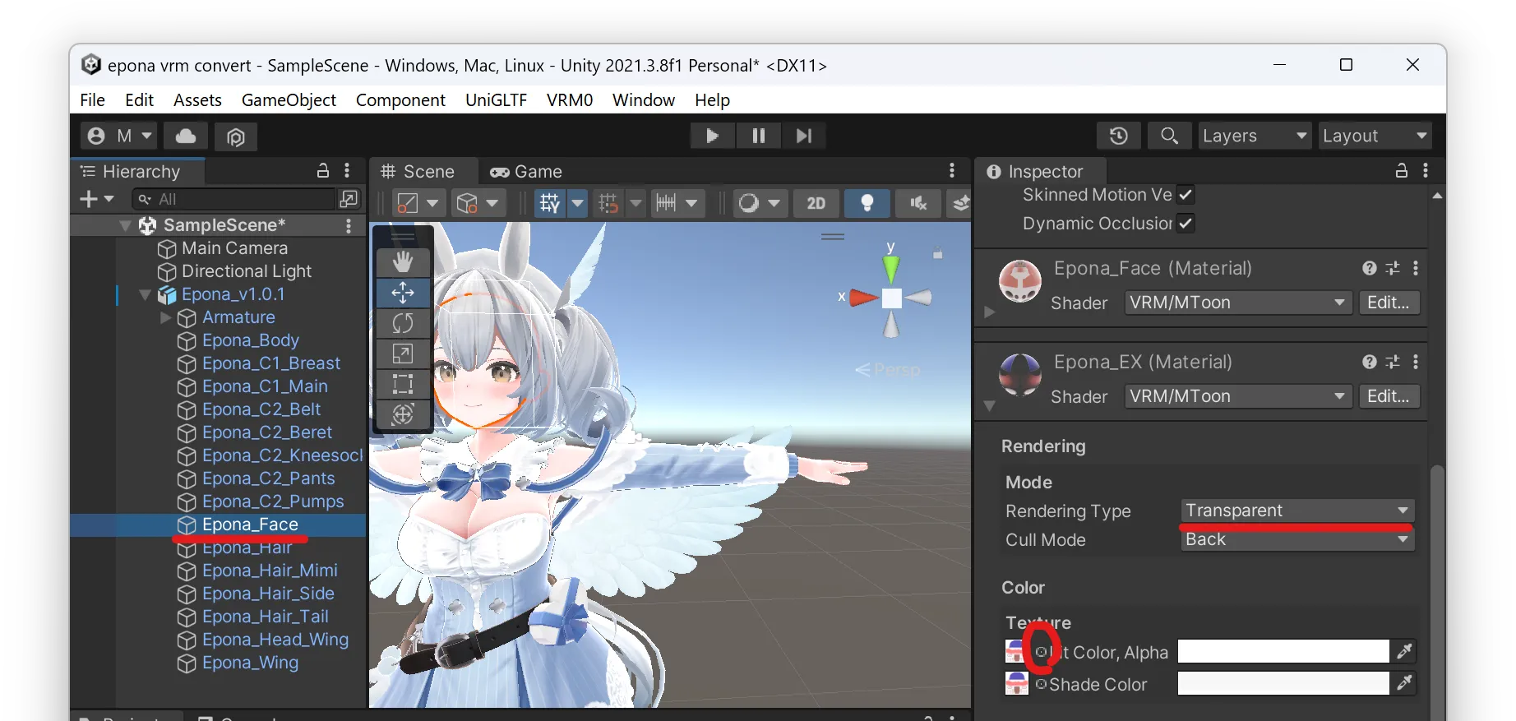Toggle Hierarchy panel lock
This screenshot has height=721, width=1516.
323,170
